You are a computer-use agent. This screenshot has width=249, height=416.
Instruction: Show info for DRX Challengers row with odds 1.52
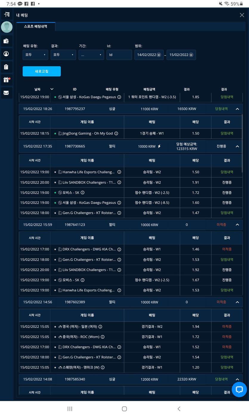tap(119, 347)
